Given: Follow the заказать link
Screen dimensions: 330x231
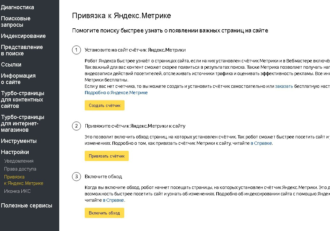Looking at the screenshot, I should (284, 86).
